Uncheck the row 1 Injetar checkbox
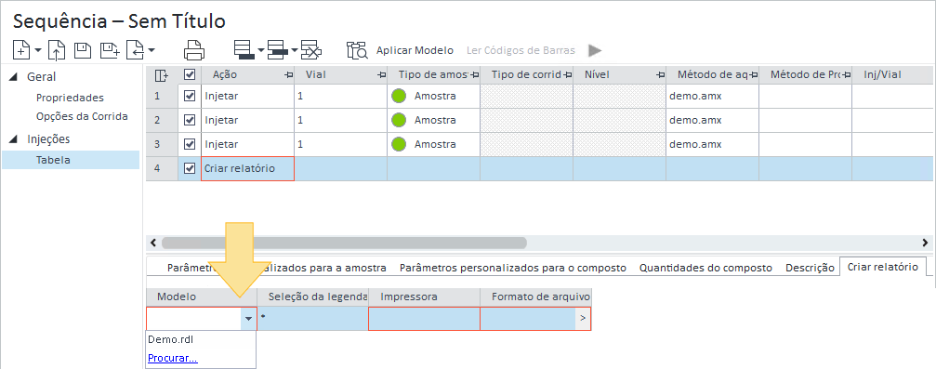The height and width of the screenshot is (369, 936). 190,96
